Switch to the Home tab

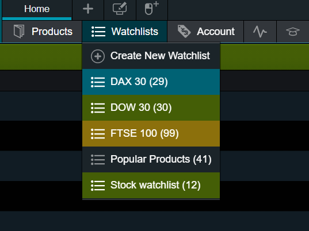tap(37, 10)
